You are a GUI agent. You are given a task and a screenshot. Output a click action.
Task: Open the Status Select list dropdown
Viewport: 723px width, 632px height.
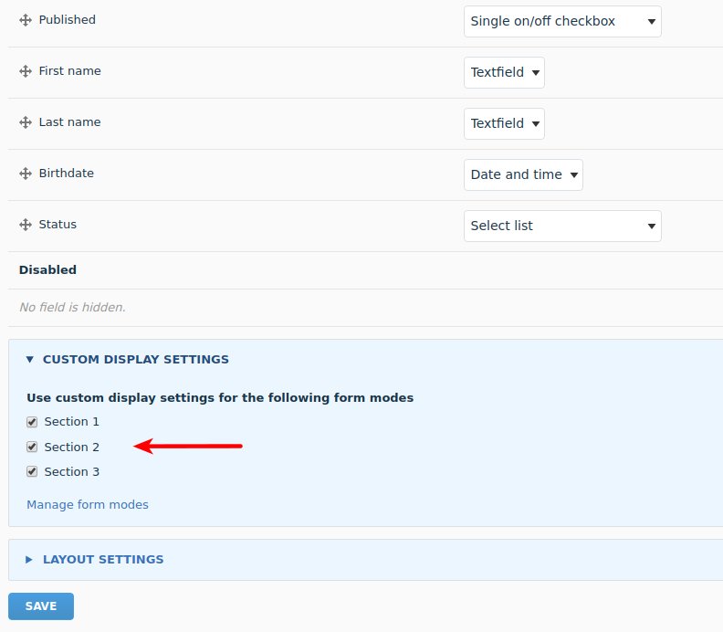562,226
